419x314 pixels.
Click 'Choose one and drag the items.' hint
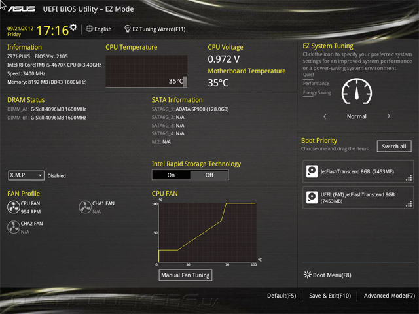[x=335, y=148]
